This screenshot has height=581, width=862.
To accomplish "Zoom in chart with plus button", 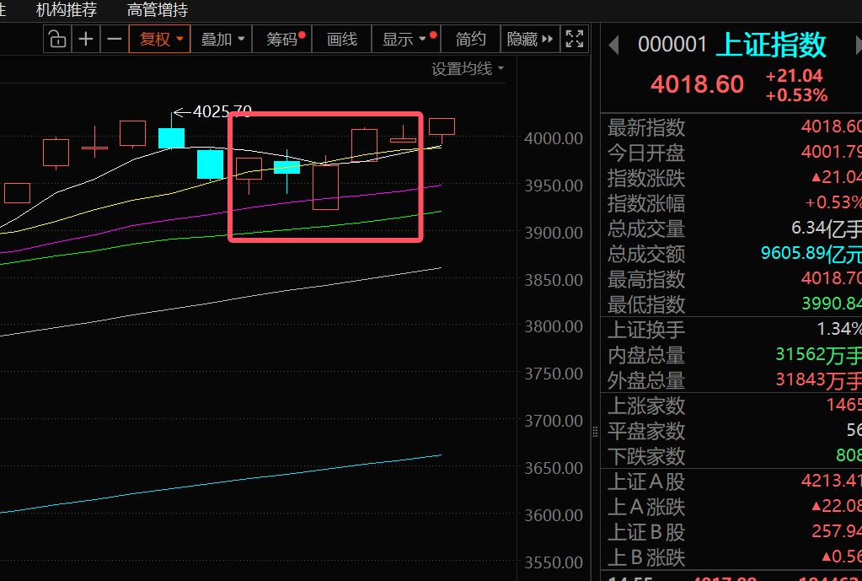I will click(86, 39).
